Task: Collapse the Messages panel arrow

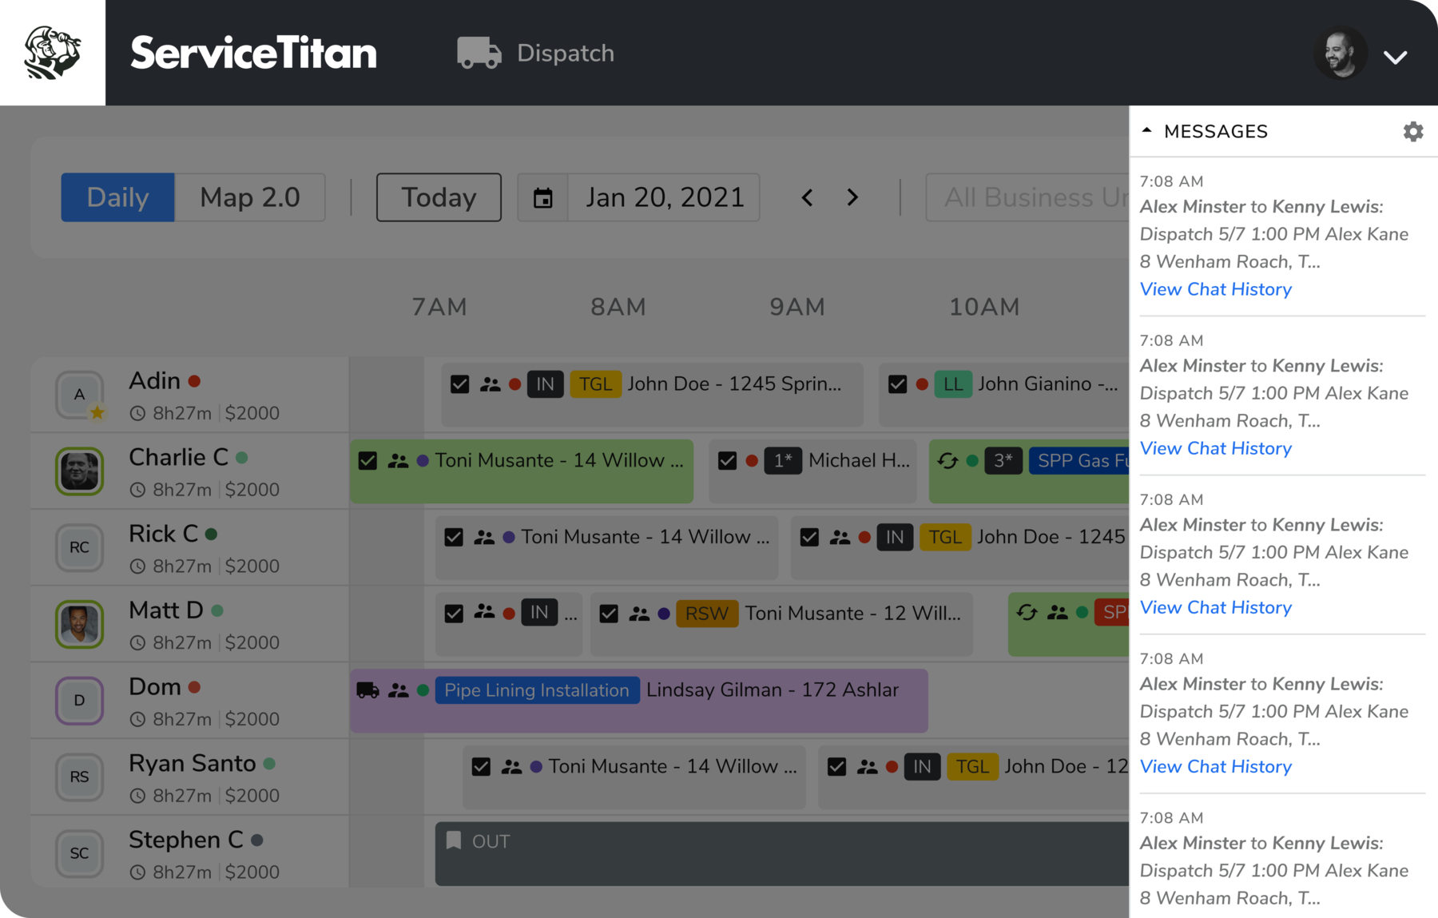Action: (1147, 130)
